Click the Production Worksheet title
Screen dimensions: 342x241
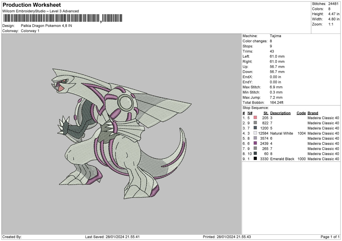[32, 5]
